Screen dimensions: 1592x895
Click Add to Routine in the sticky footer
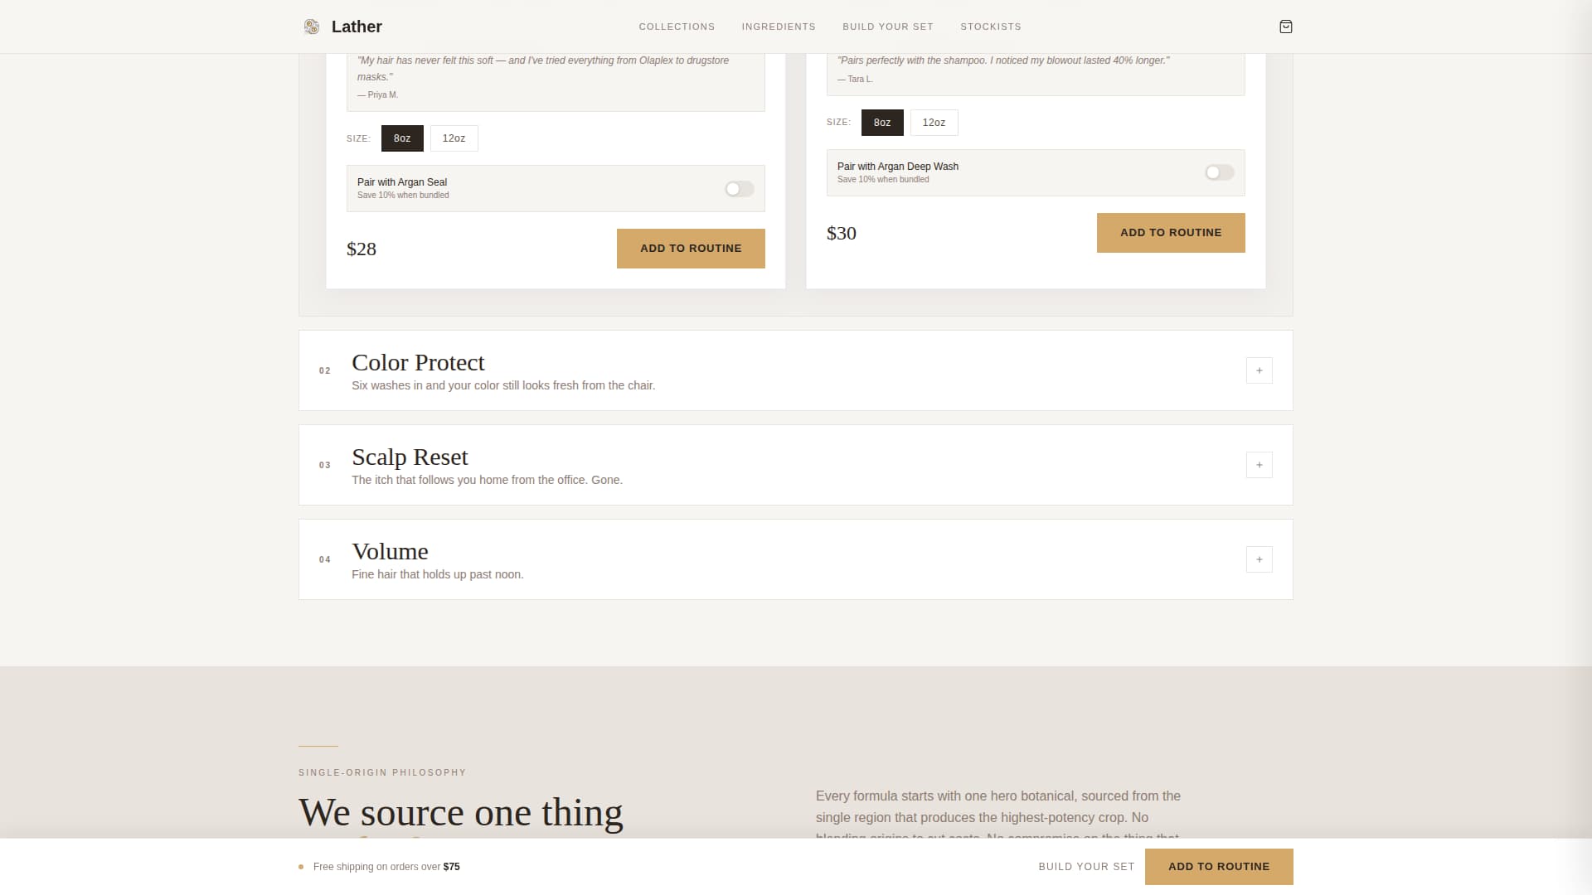click(1218, 866)
